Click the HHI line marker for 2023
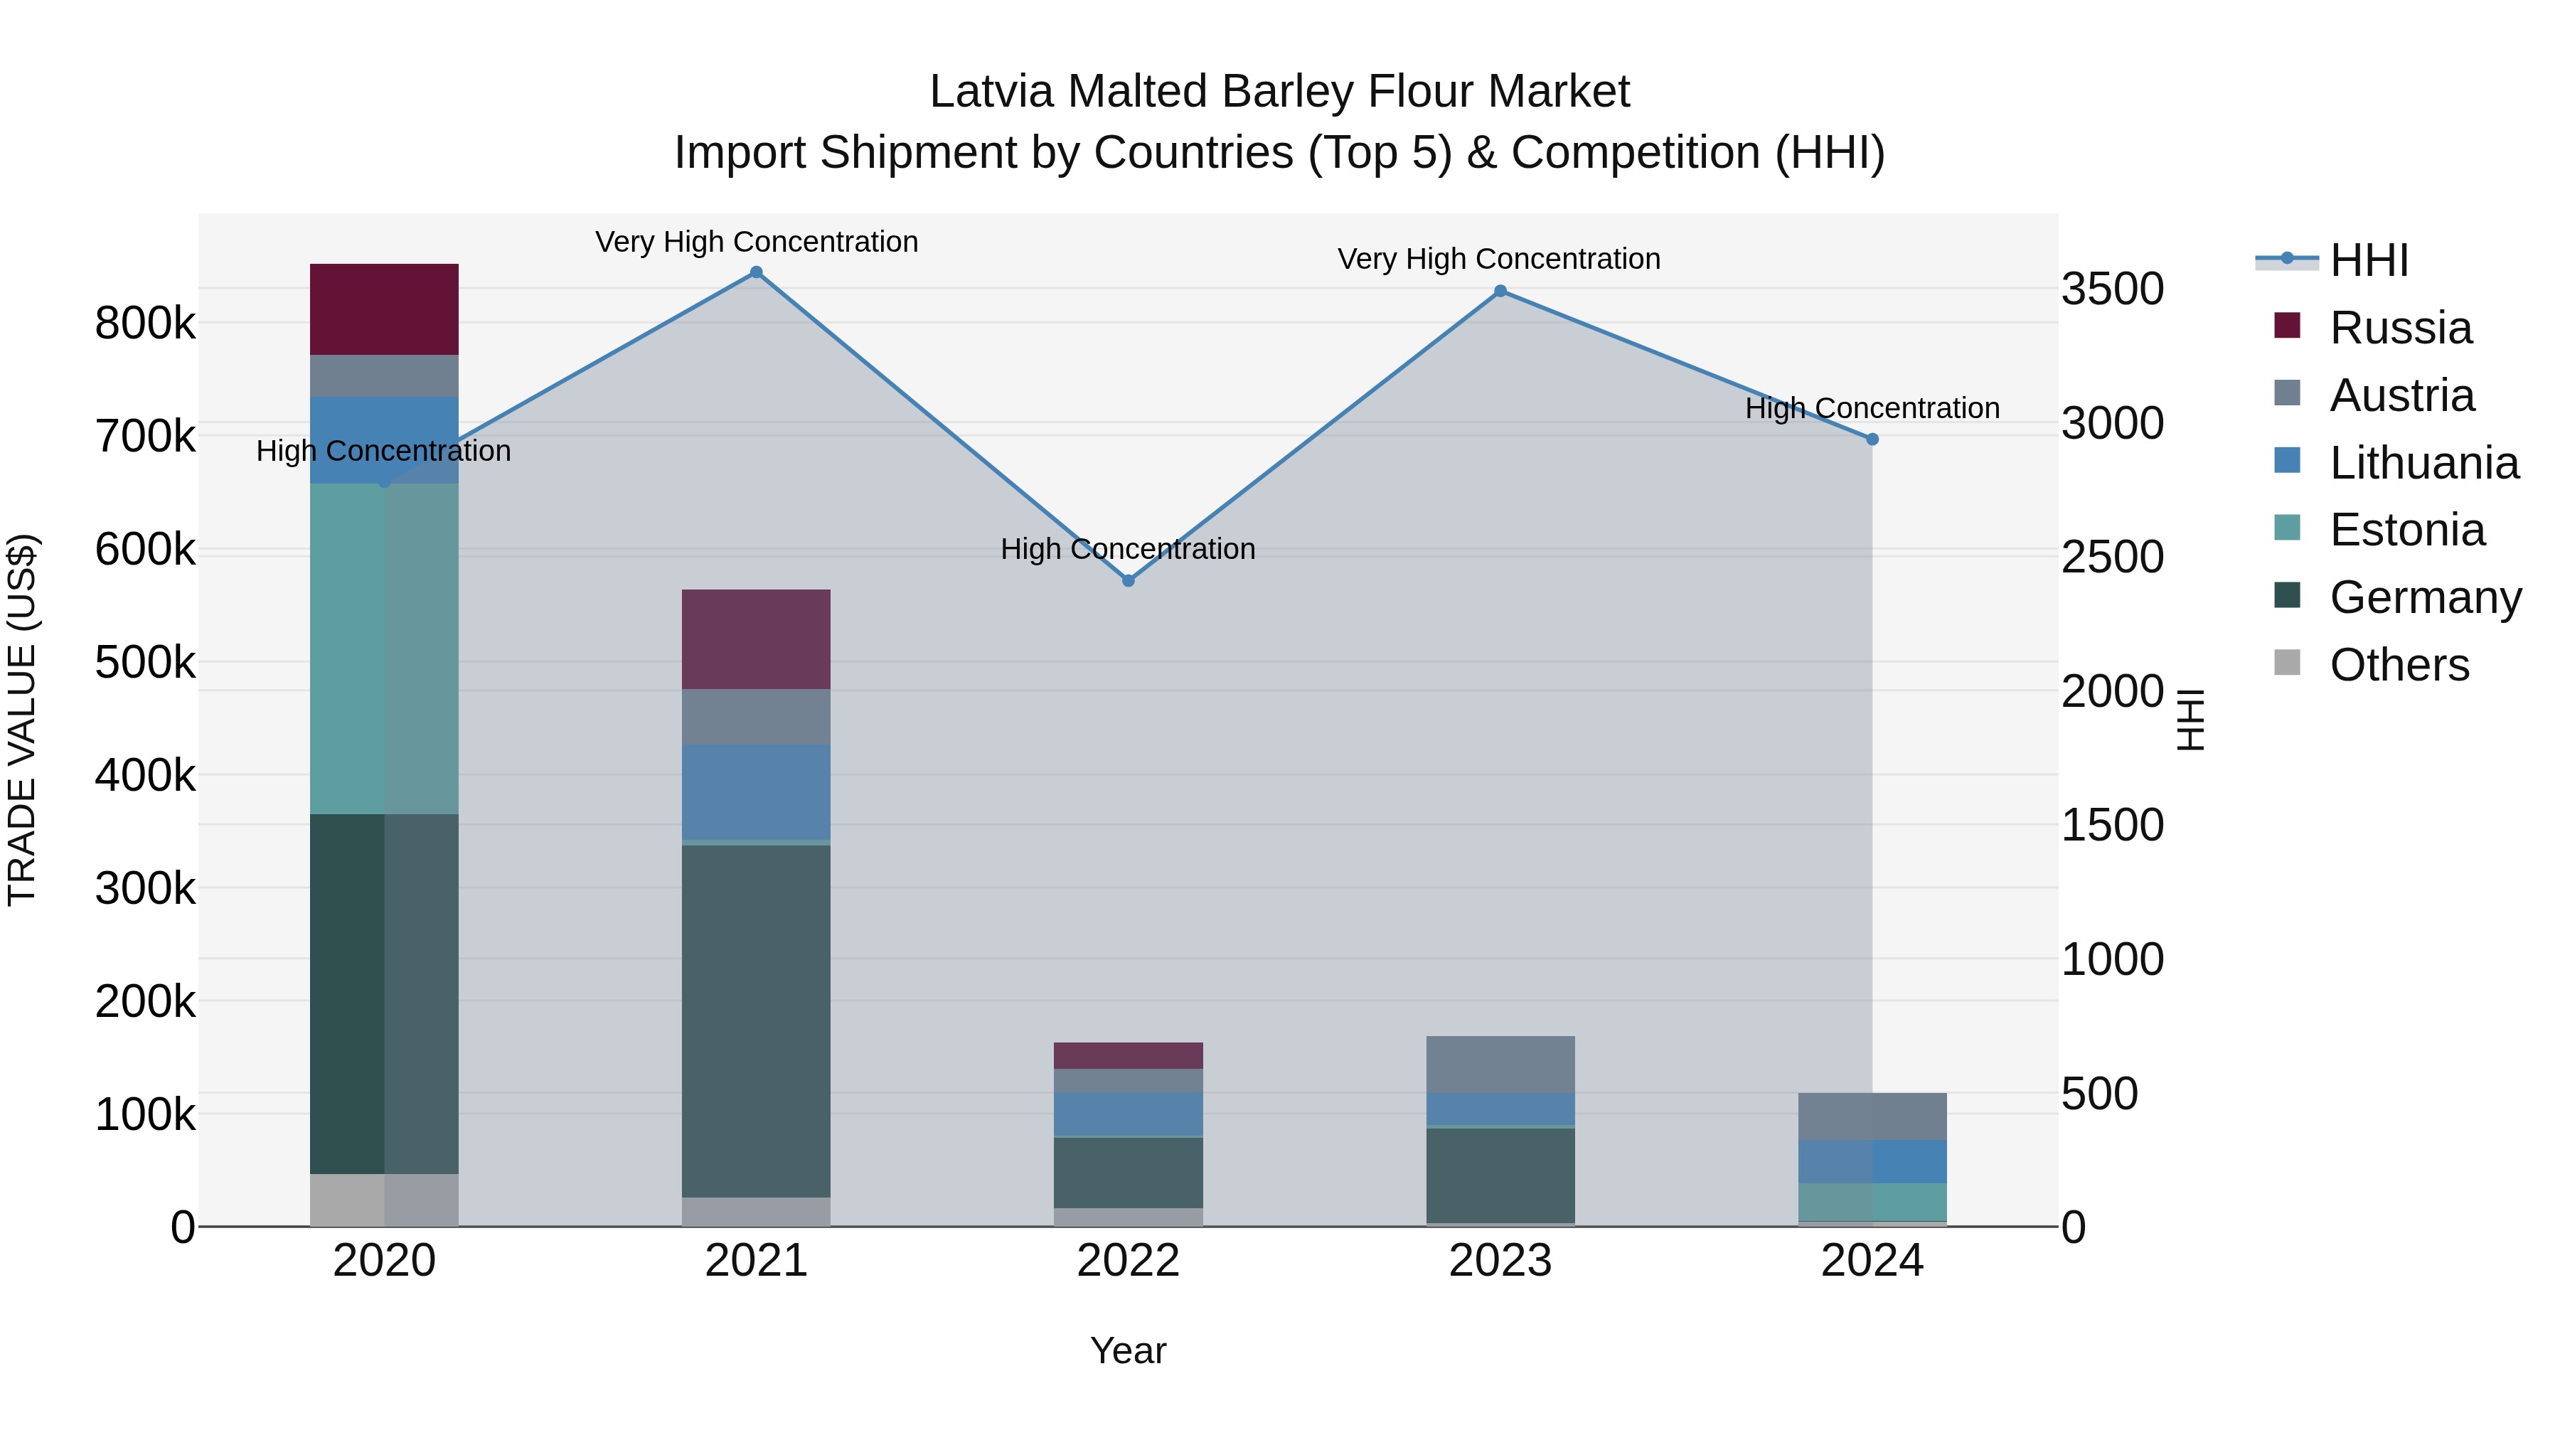 [x=1500, y=291]
